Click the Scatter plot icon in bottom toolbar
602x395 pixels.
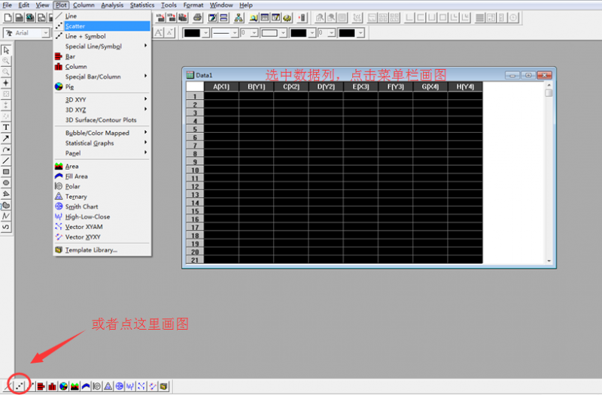(20, 386)
